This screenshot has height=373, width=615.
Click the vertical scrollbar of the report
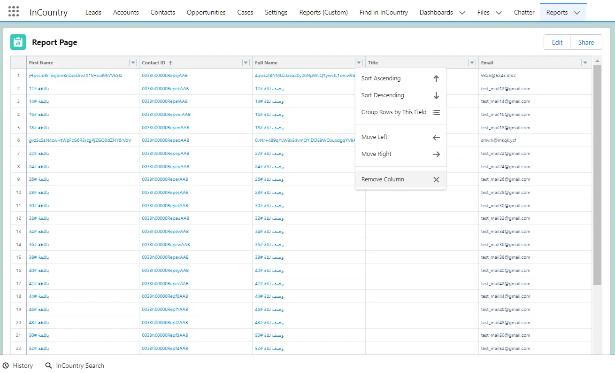pyautogui.click(x=597, y=174)
